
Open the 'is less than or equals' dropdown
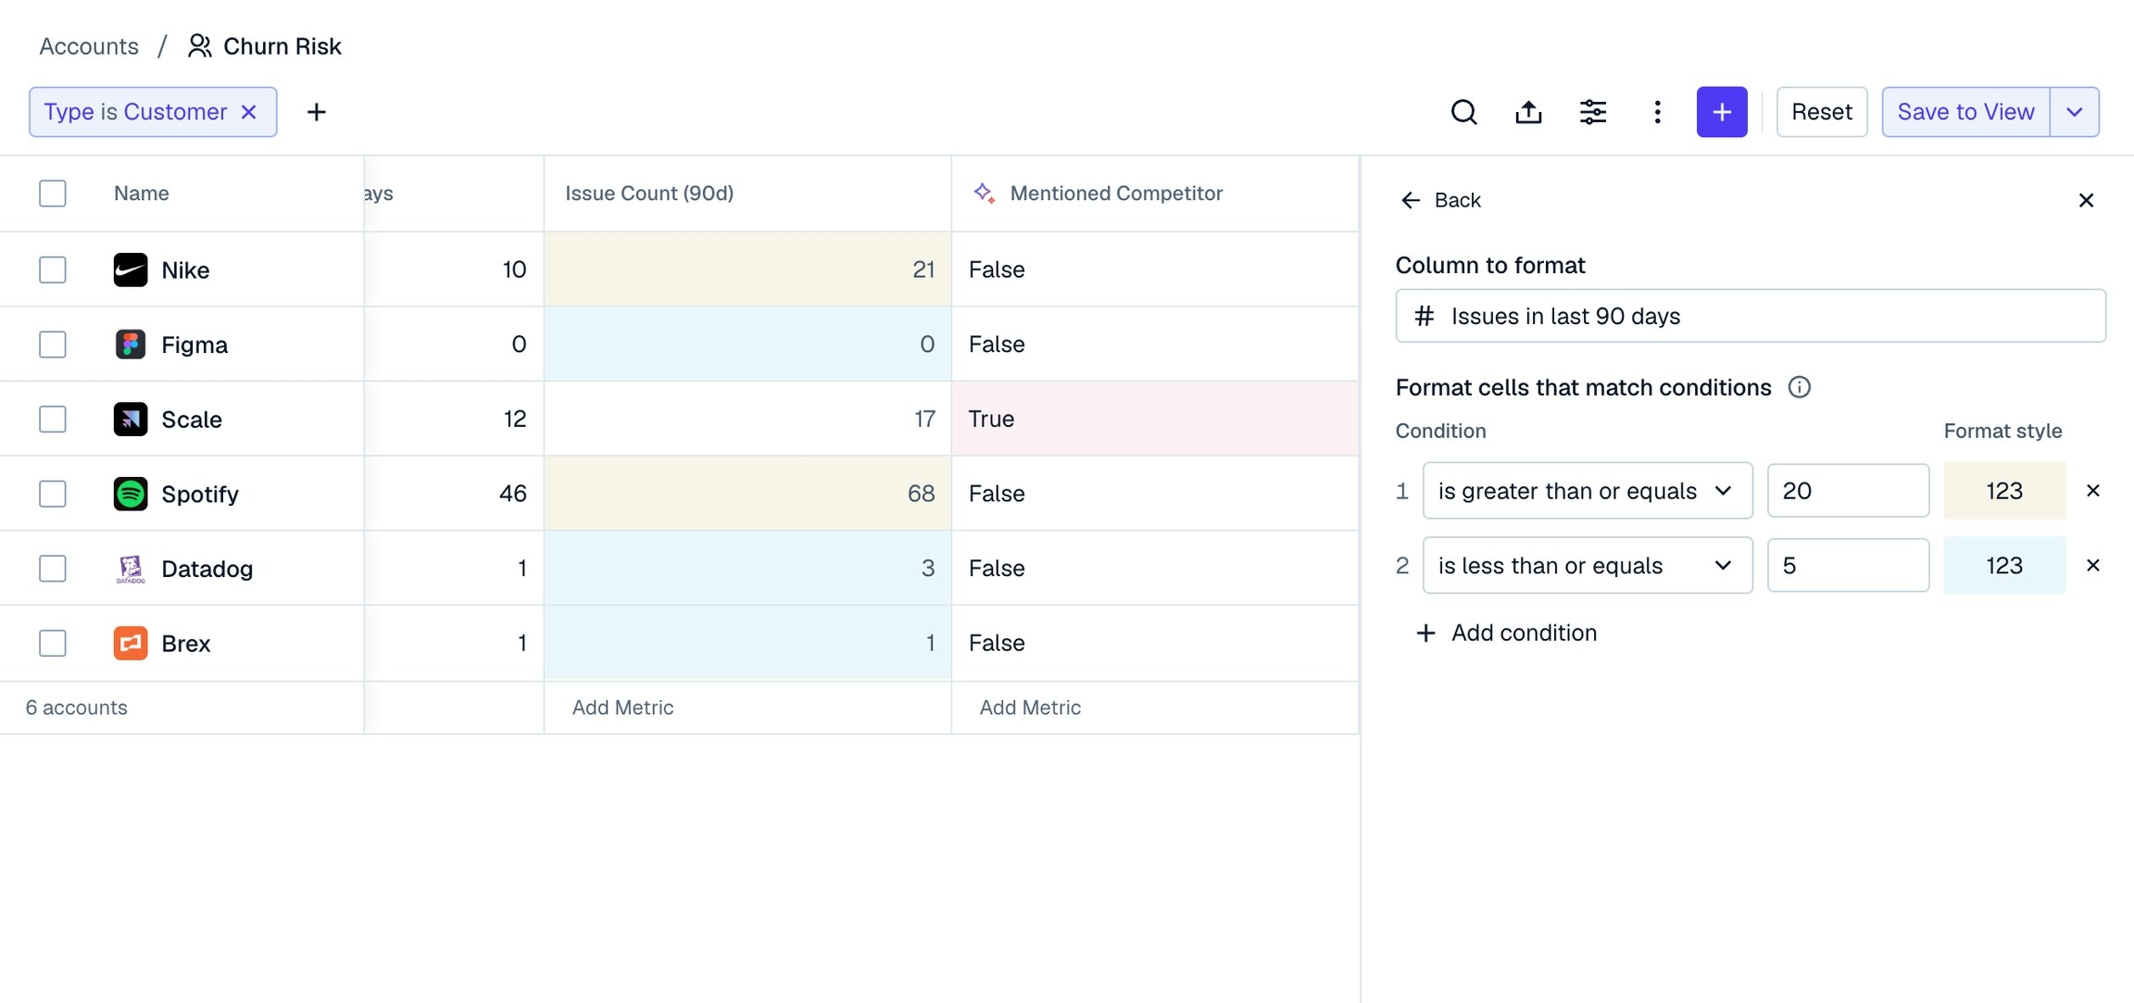point(1587,566)
